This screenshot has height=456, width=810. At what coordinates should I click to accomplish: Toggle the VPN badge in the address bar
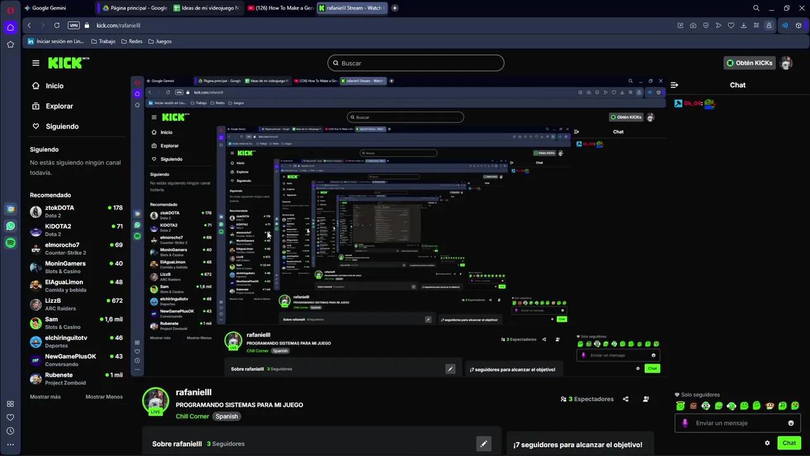73,25
